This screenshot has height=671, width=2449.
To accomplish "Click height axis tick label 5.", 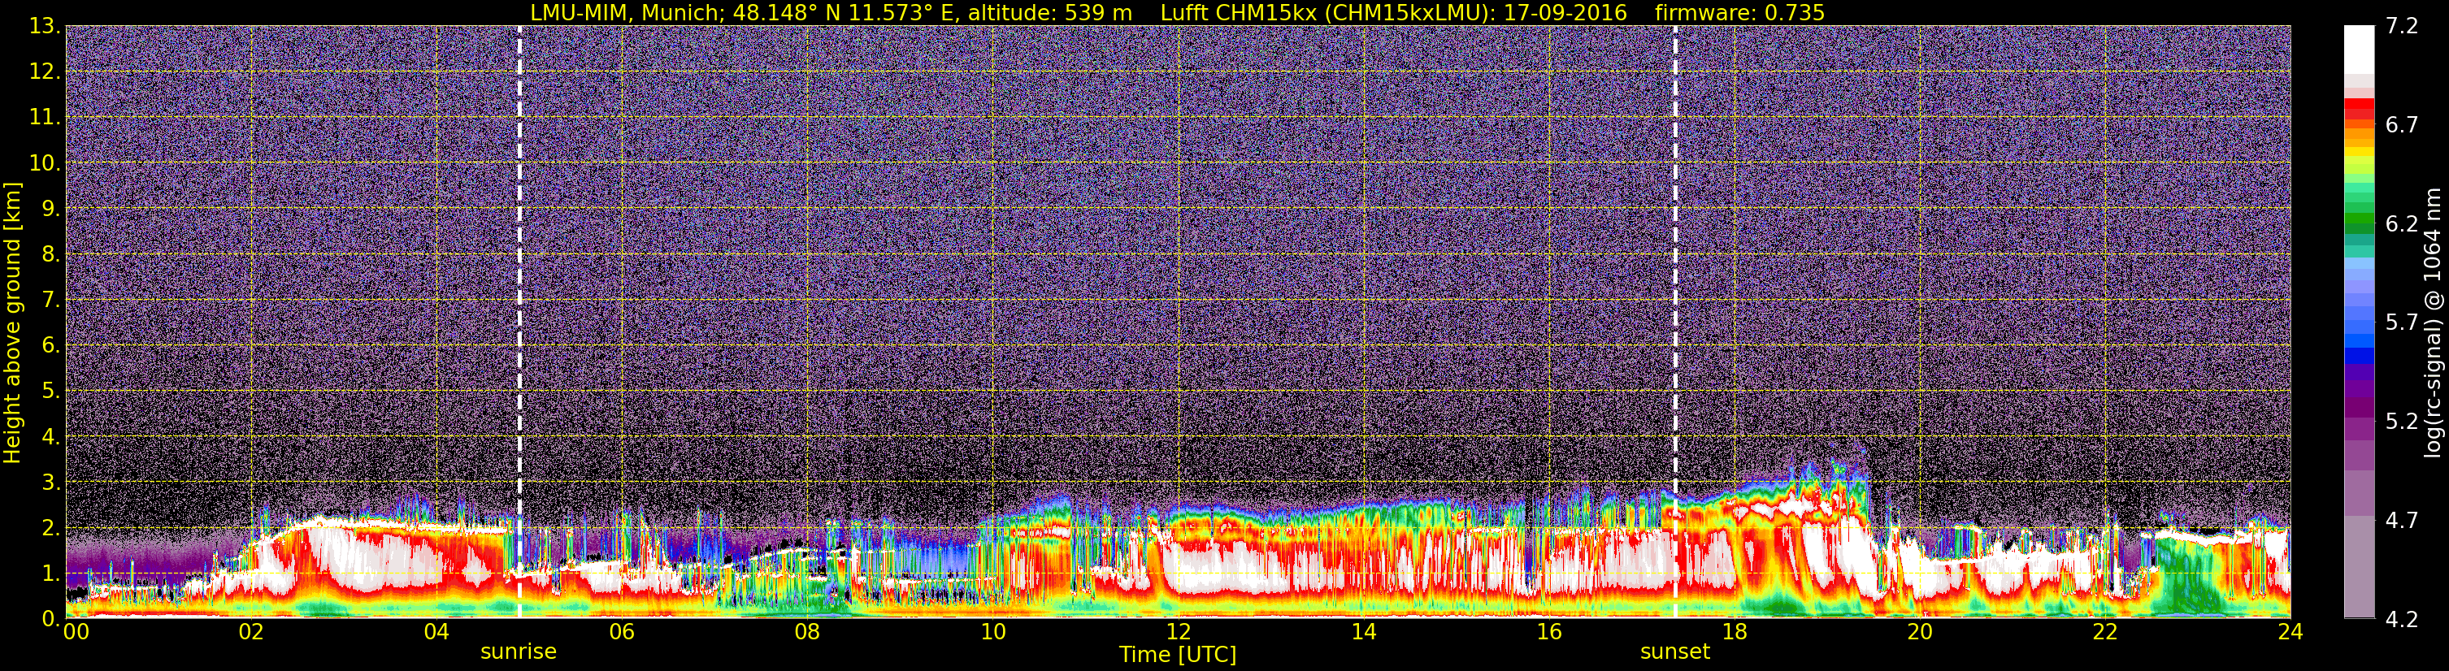I will tap(51, 392).
